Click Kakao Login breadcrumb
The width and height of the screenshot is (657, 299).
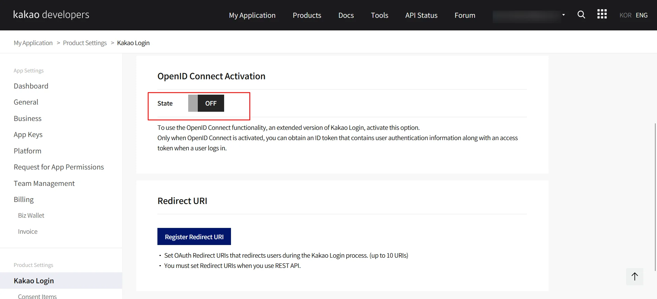pos(133,43)
